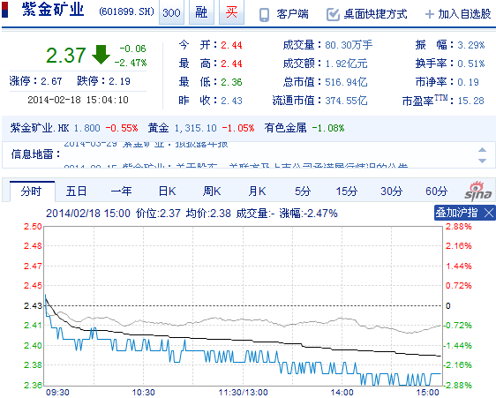Click the 流通市值 value 374.55亿

coord(346,101)
